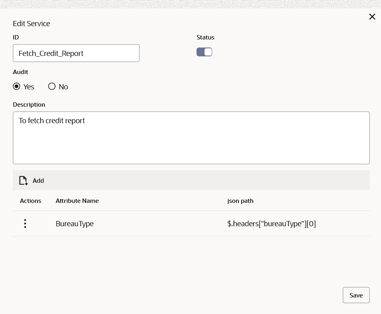
Task: Click the json path column header
Action: coord(240,201)
